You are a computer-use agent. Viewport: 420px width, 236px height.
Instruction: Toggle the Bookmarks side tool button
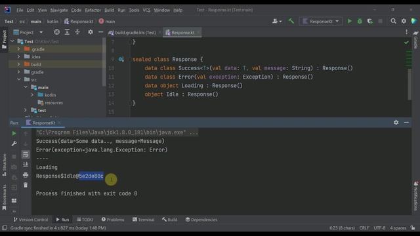pos(5,197)
